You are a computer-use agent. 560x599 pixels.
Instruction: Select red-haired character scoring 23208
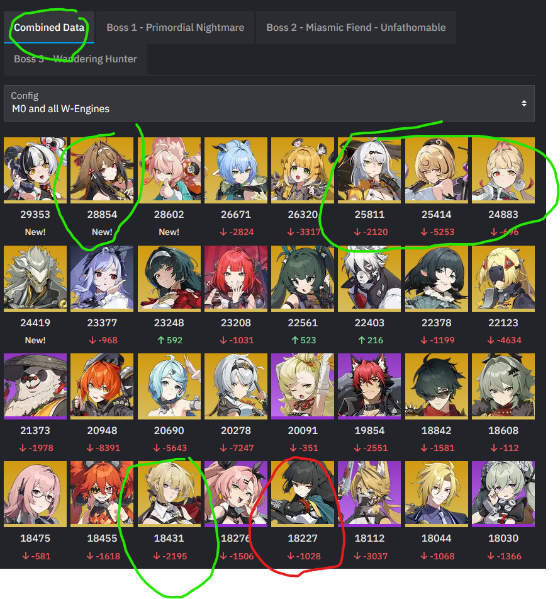click(x=236, y=278)
